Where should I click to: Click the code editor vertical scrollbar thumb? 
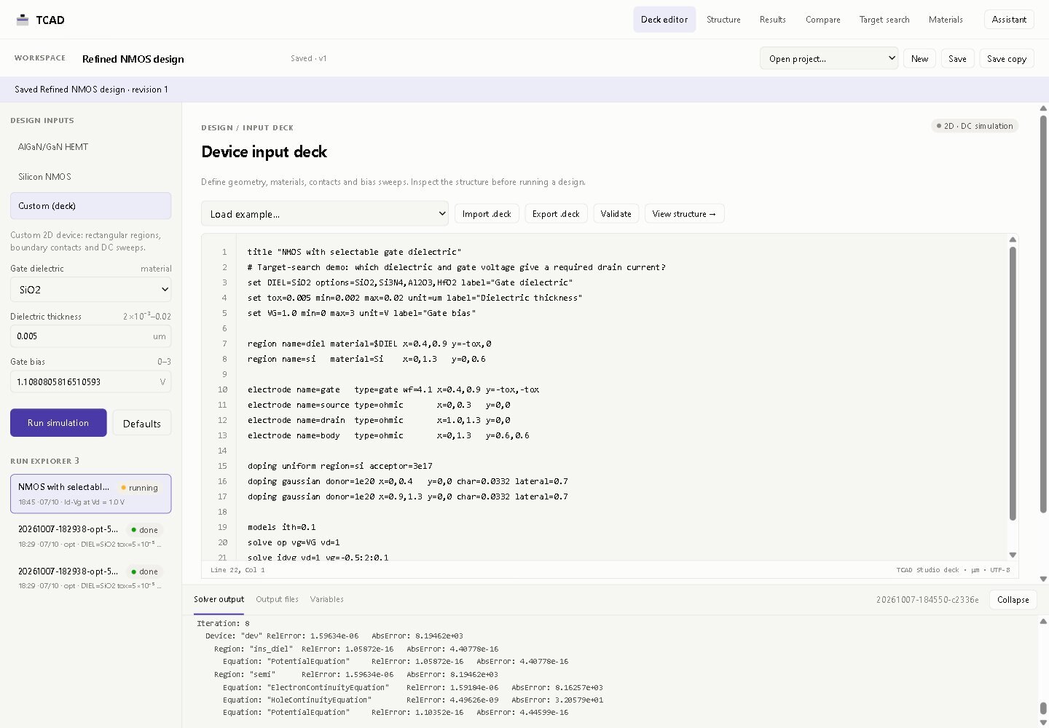click(1013, 384)
